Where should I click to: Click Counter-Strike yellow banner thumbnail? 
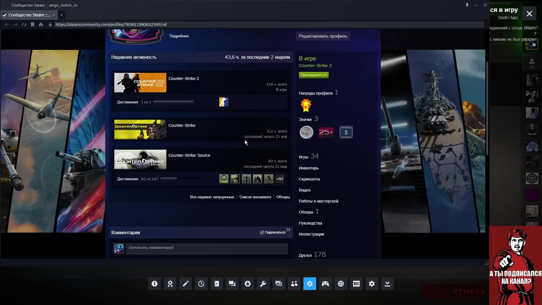click(140, 130)
